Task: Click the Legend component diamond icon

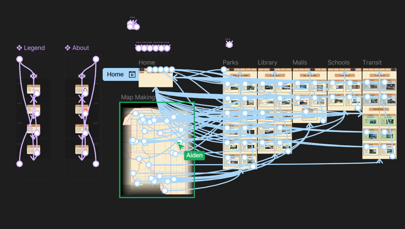Action: (x=19, y=48)
